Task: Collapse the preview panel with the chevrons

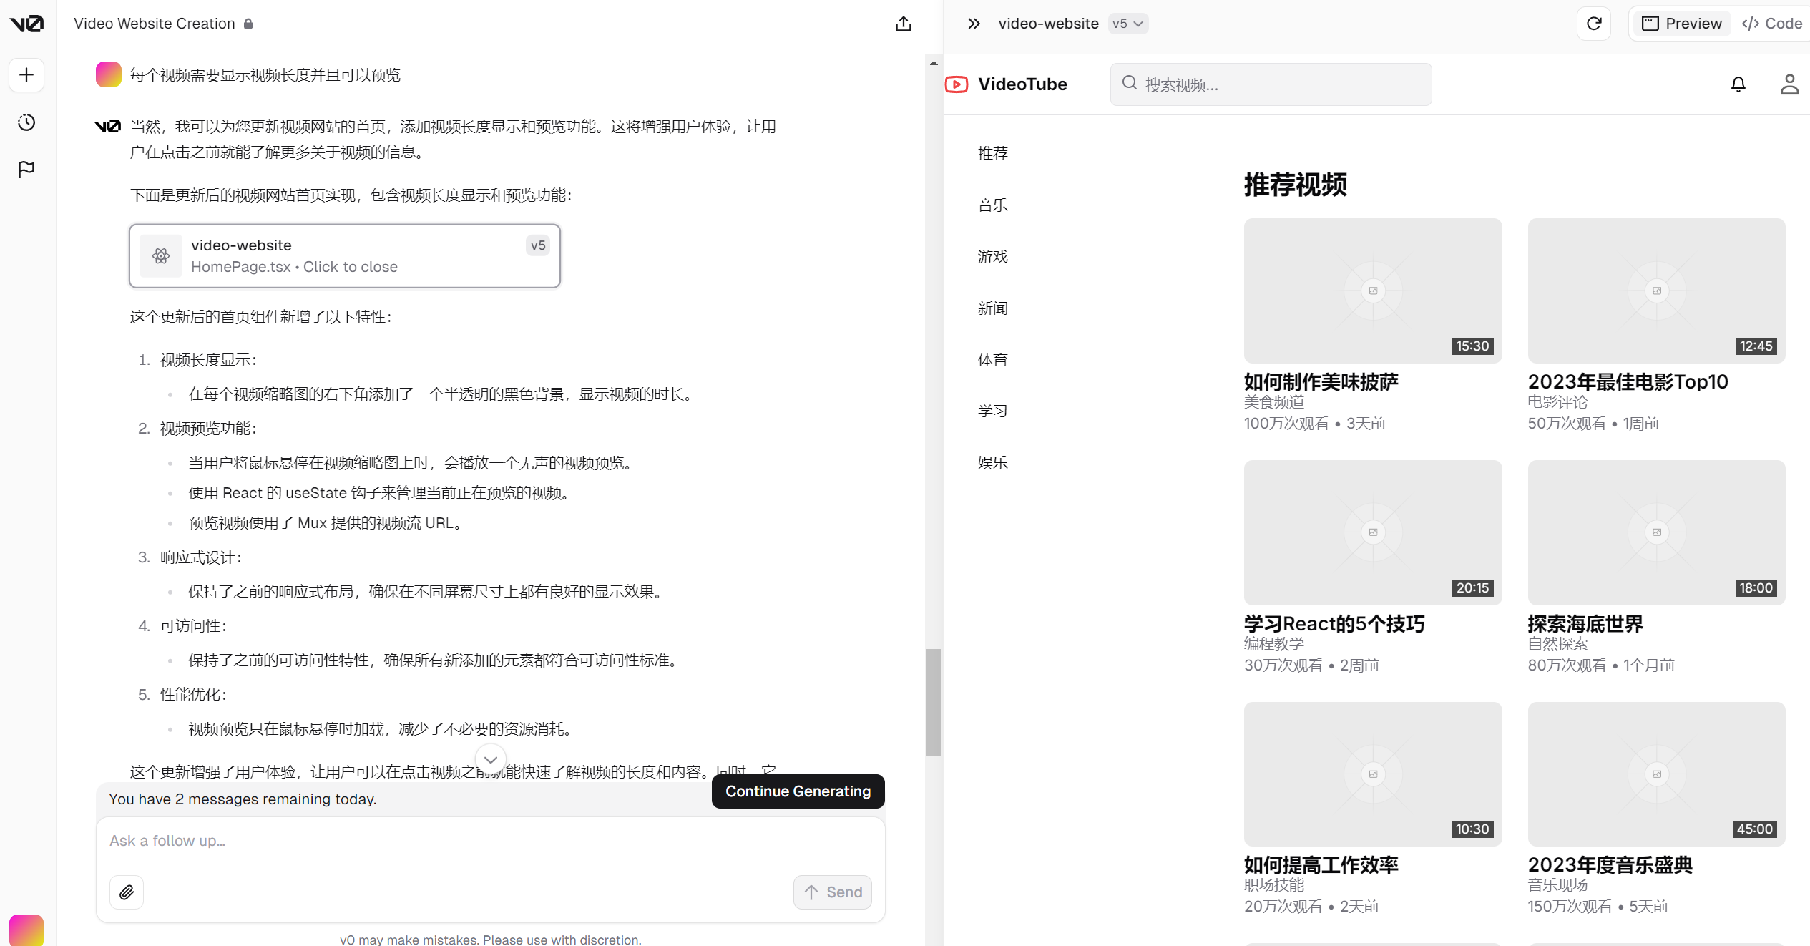Action: coord(973,23)
